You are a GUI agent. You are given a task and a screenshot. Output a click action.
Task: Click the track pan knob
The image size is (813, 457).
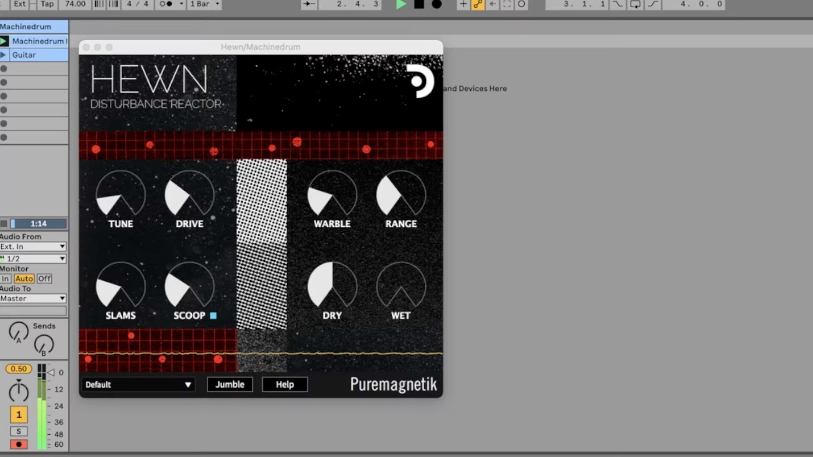(x=19, y=391)
